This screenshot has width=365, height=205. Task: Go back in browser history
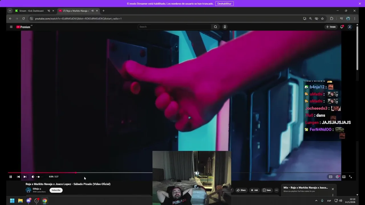pos(10,19)
